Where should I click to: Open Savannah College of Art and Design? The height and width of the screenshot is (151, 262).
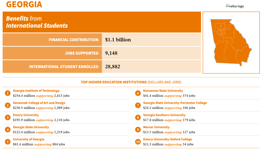tap(39, 103)
